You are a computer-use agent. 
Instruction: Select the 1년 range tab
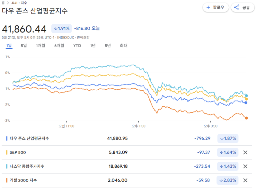[x=93, y=46]
